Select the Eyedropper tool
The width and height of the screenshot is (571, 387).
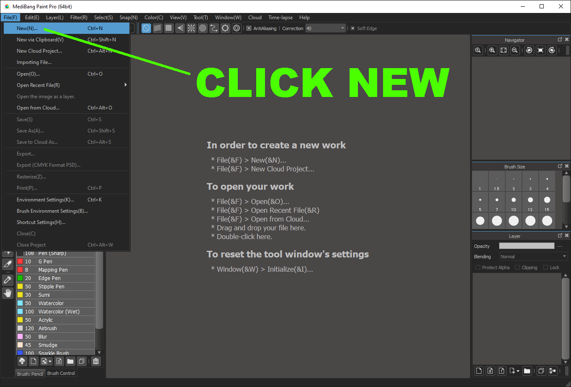tap(8, 280)
